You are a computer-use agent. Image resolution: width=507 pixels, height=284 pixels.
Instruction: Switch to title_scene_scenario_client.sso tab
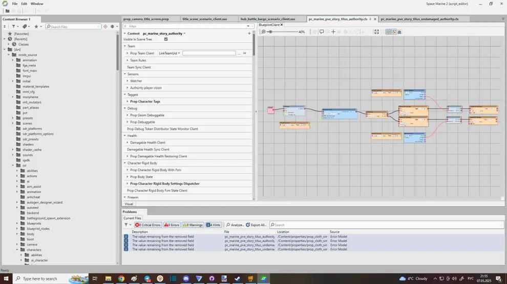[x=205, y=19]
